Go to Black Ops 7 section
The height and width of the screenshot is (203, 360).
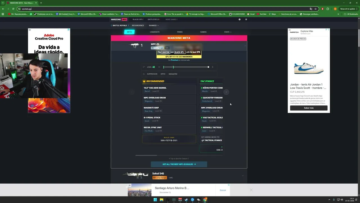tap(138, 19)
